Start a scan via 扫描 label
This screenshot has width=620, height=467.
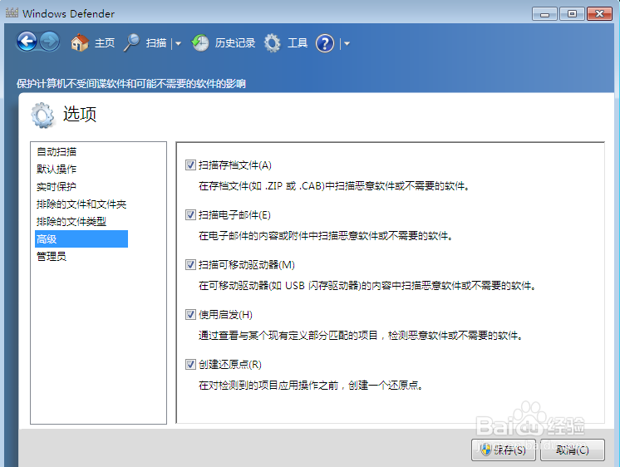coord(156,42)
